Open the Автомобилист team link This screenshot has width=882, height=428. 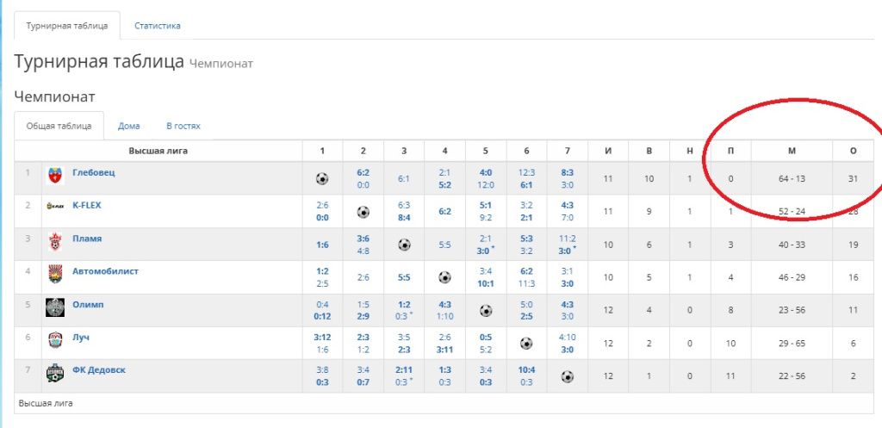coord(105,271)
